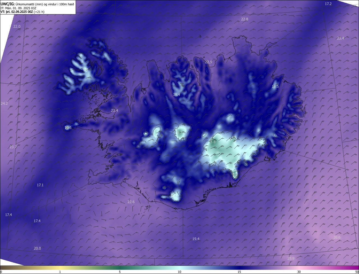The height and width of the screenshot is (274, 359).
Task: Click the colour scale label 50
Action: [x=357, y=272]
